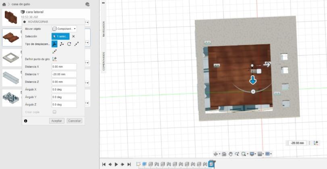Screen dimensions: 327x169
Task: Click the double-arrow expand panel icon
Action: (x=103, y=3)
